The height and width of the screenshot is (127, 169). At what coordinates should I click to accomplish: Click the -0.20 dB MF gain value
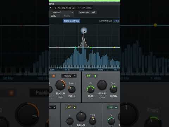coord(102,93)
